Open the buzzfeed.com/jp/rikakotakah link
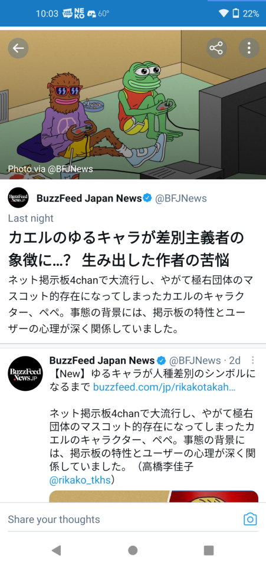266x566 pixels. click(x=164, y=387)
